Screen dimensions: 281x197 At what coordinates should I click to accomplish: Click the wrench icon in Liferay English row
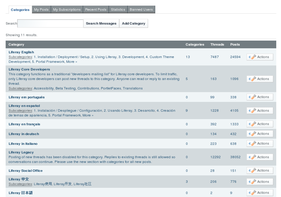[253, 57]
